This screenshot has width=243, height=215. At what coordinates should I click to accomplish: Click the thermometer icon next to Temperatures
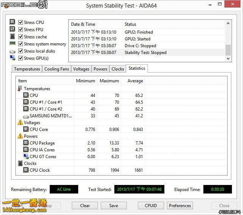[20, 89]
